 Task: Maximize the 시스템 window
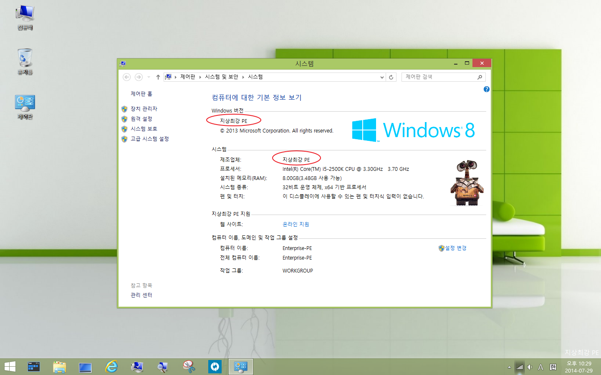(467, 63)
